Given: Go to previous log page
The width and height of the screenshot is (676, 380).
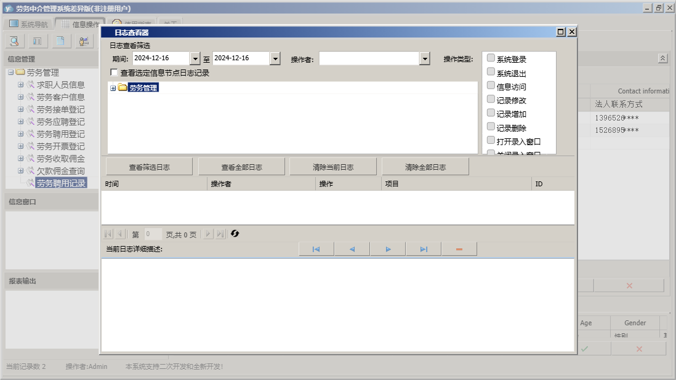Looking at the screenshot, I should click(120, 234).
